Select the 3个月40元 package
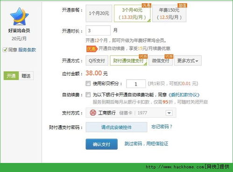 132,14
